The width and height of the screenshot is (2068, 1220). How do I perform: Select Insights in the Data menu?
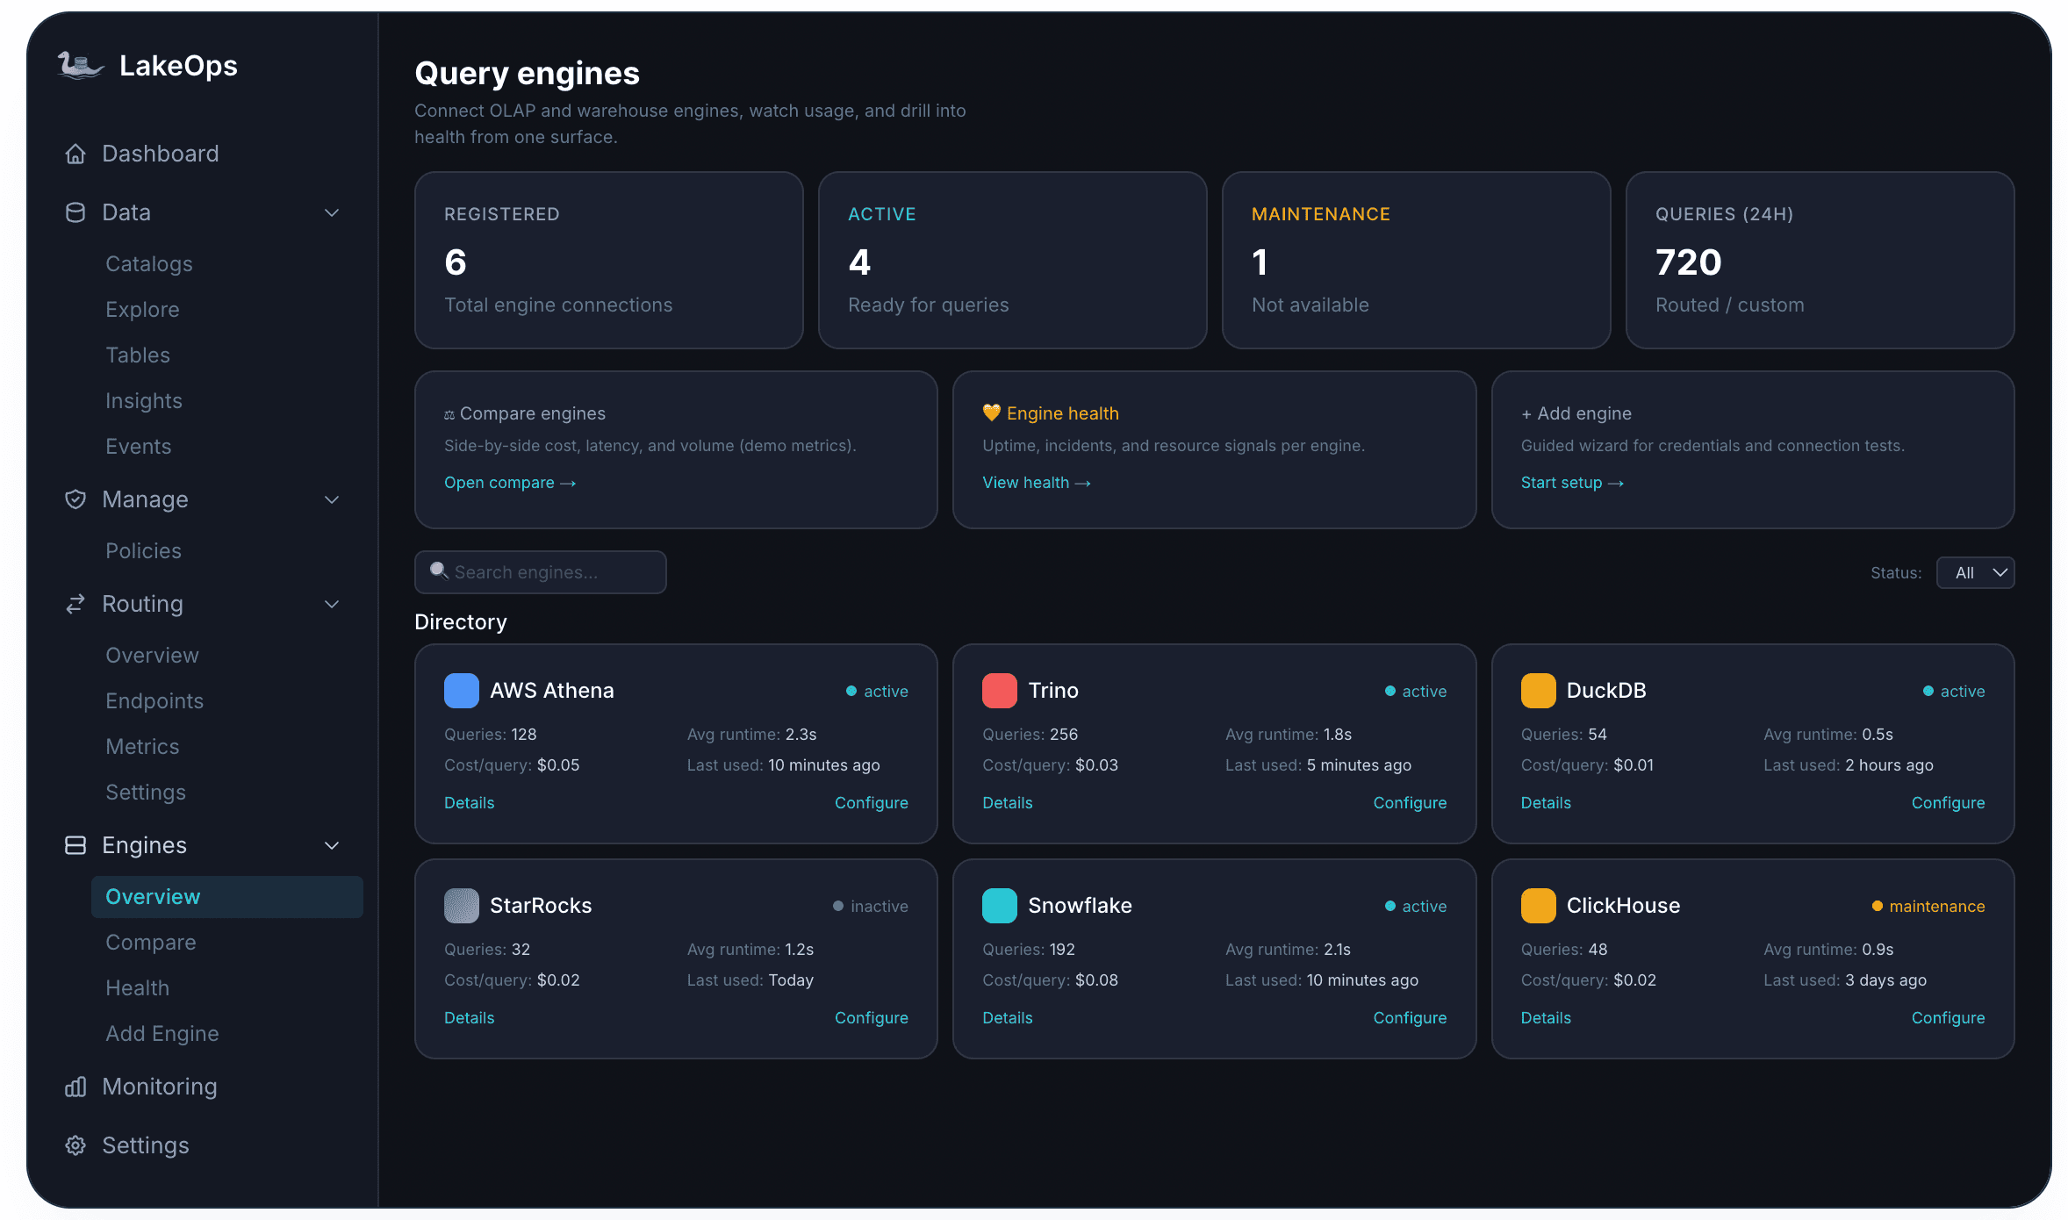tap(144, 401)
